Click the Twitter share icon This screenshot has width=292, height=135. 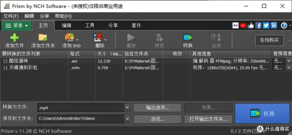pos(266,26)
